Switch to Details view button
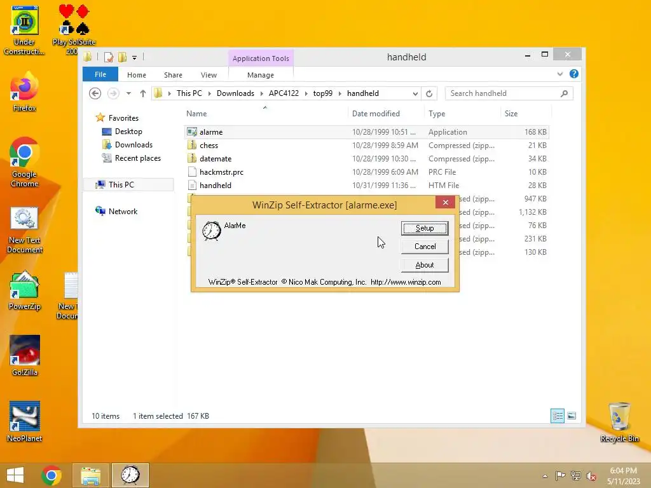651x488 pixels. tap(557, 416)
